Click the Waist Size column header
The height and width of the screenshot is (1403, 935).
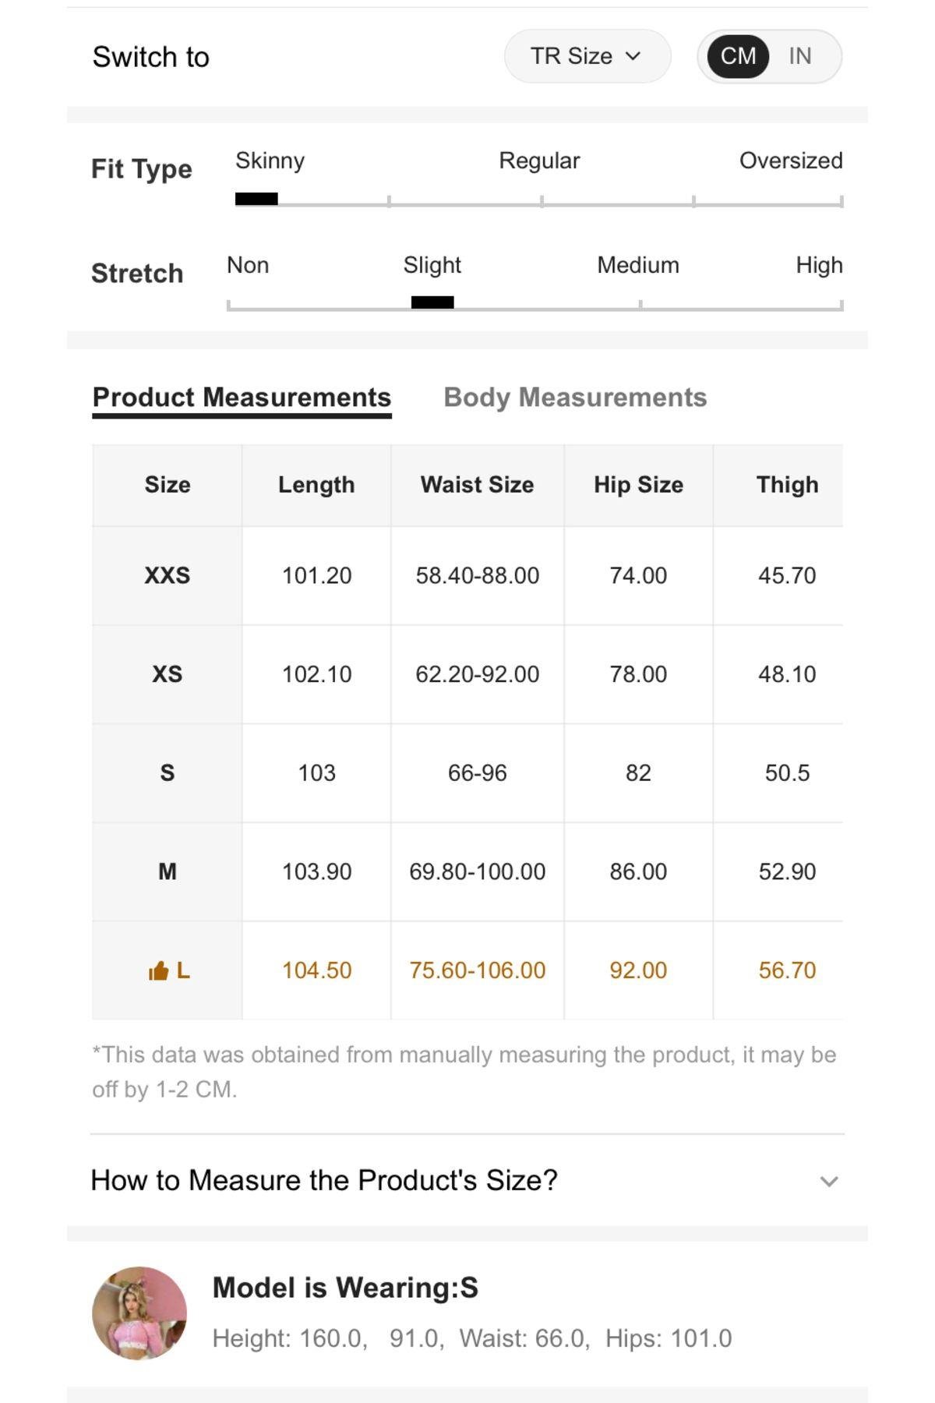(x=477, y=485)
